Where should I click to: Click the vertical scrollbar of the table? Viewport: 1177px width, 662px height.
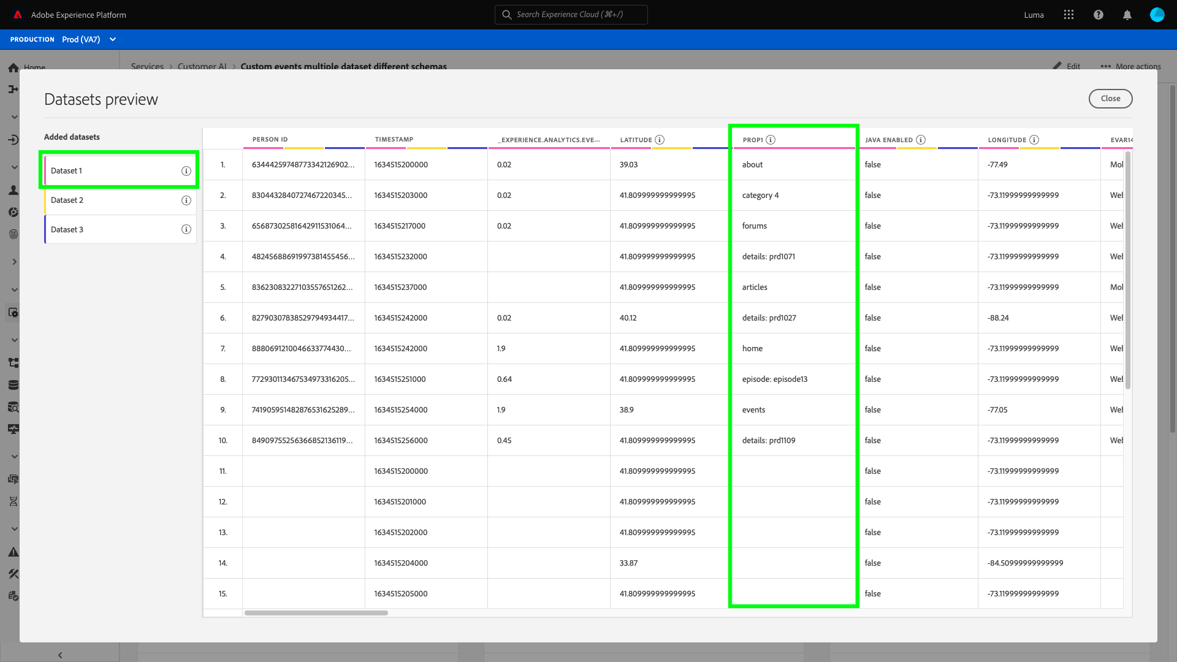coord(1128,270)
